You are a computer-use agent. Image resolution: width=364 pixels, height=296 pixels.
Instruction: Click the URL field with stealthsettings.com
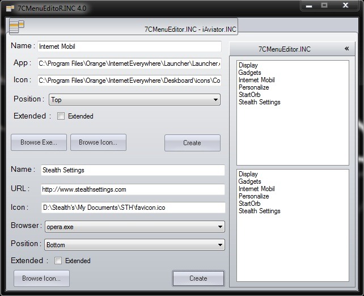click(133, 189)
